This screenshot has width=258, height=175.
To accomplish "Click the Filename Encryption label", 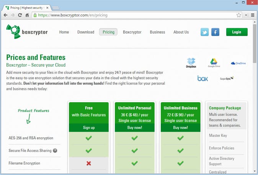I will [24, 163].
